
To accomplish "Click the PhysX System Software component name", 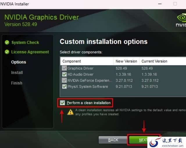I will tap(88, 86).
